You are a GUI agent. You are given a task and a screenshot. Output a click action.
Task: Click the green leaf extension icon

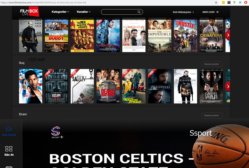tap(234, 2)
